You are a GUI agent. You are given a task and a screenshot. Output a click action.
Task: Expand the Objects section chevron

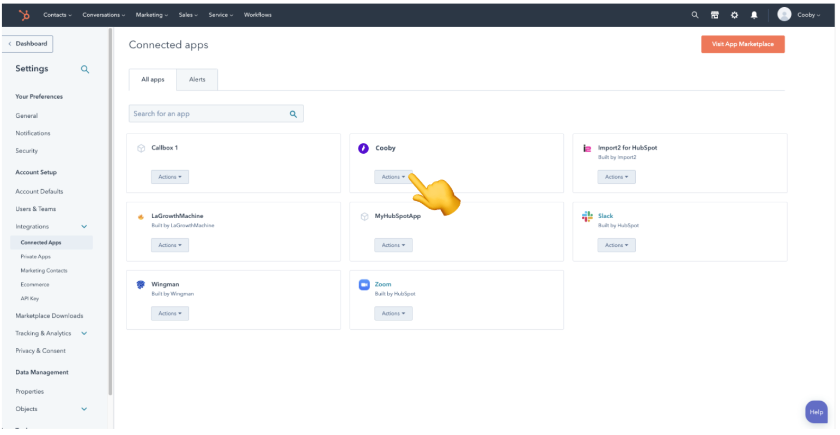coord(84,409)
